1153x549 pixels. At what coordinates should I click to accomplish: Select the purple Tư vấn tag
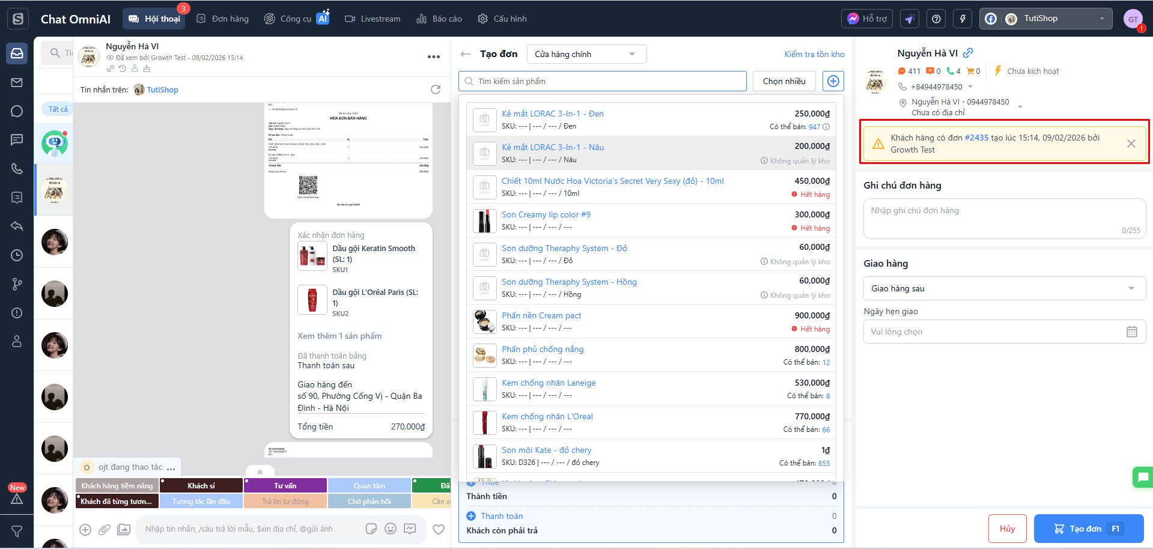[x=285, y=485]
